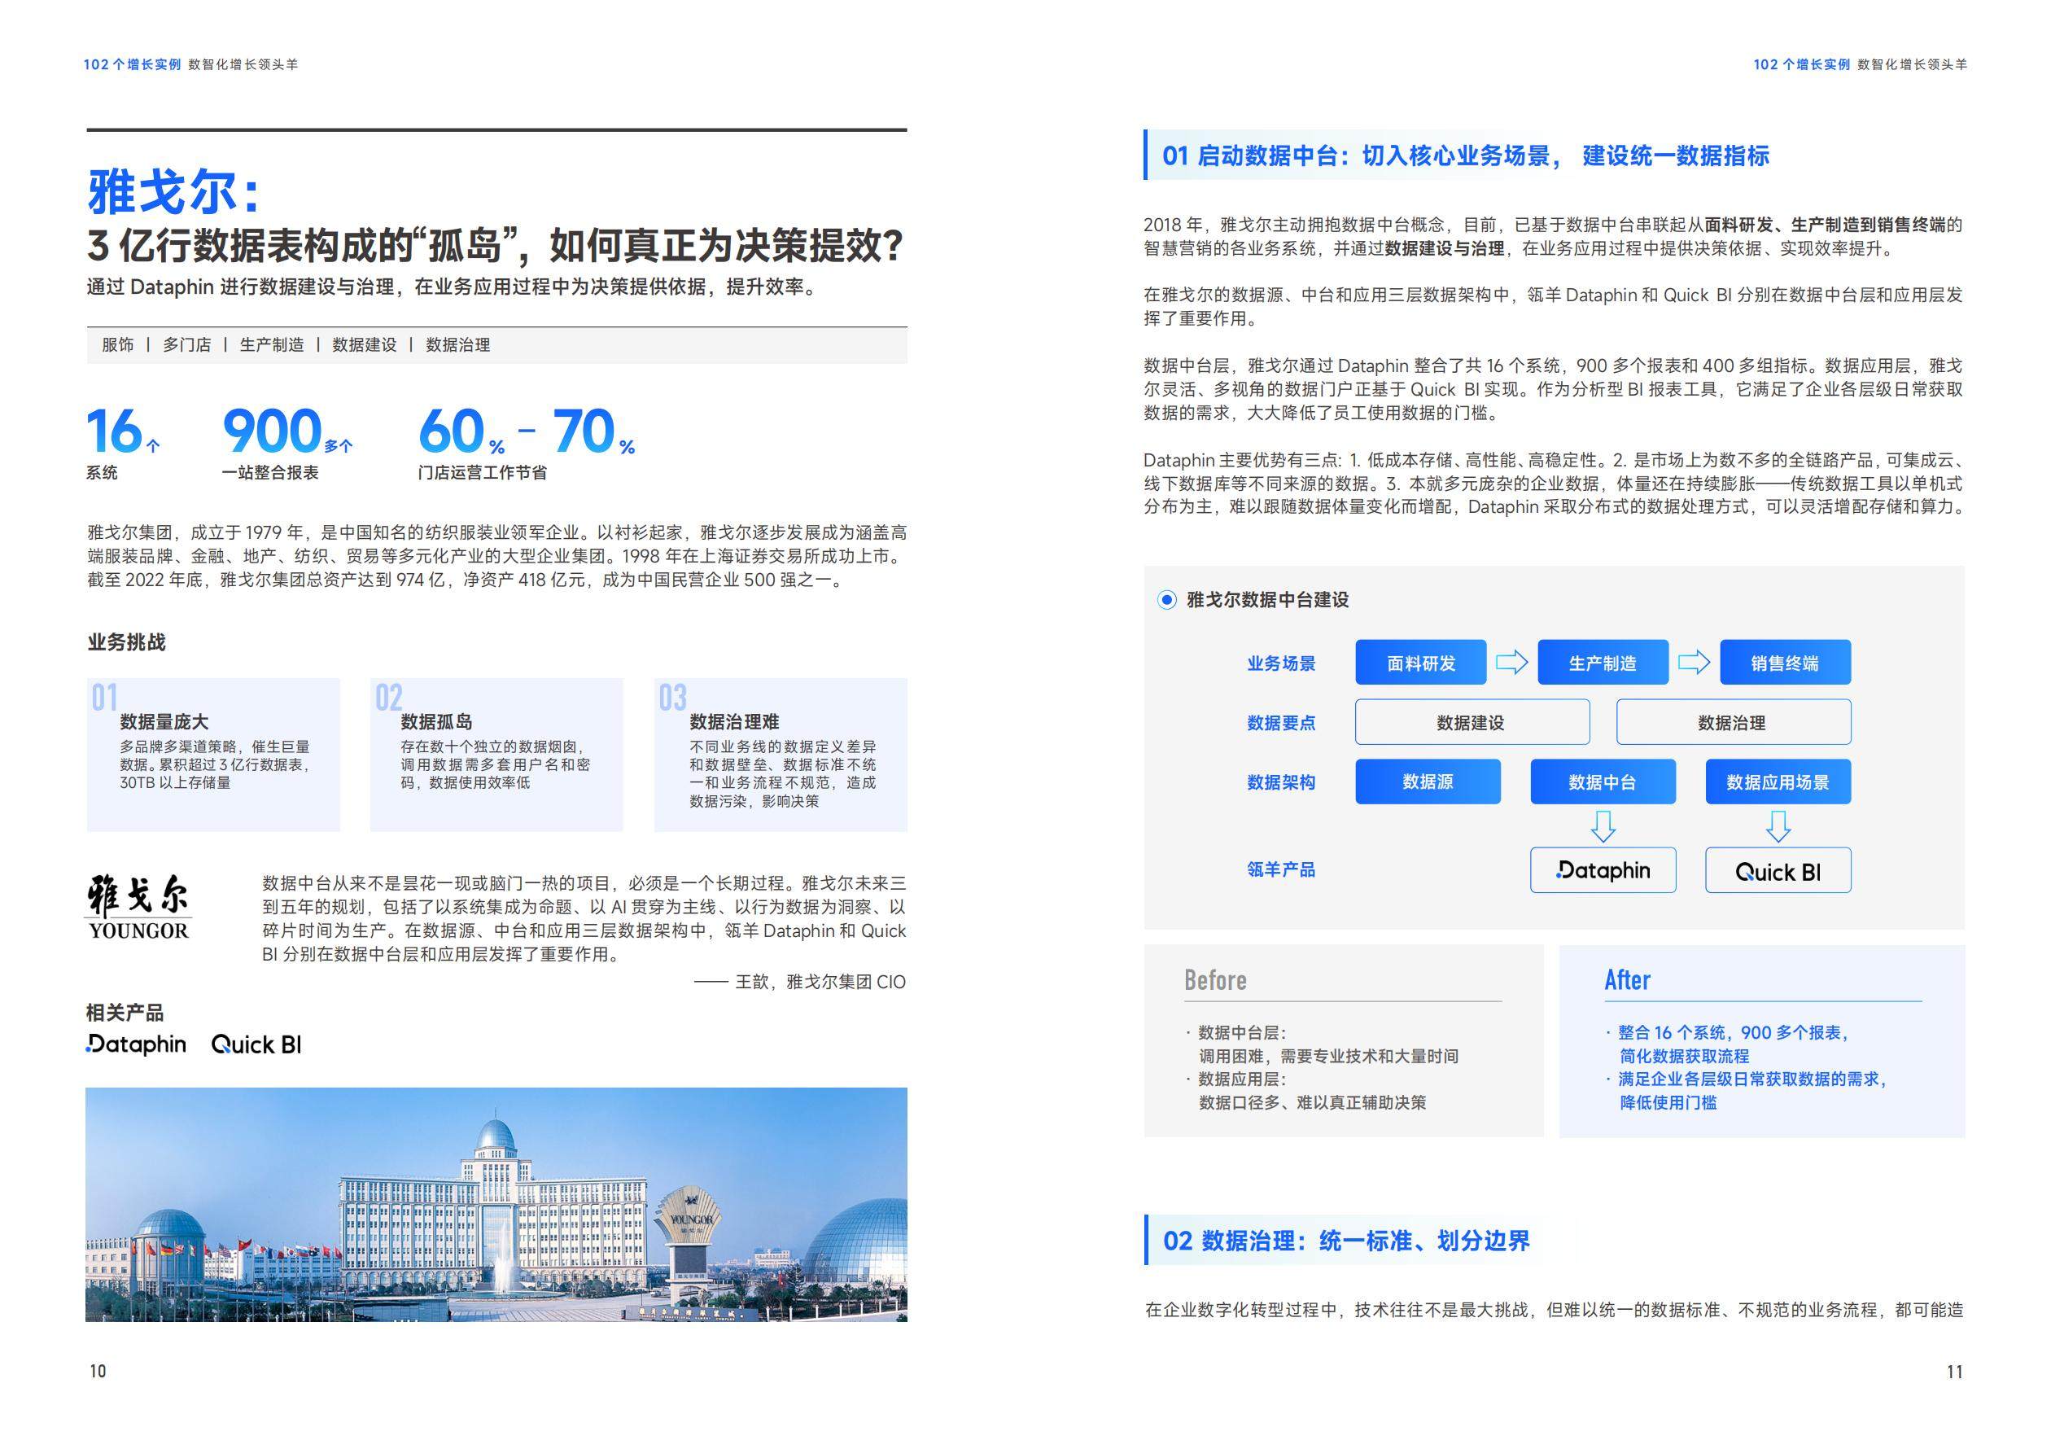Click the Dataphin product box in diagram

point(1603,869)
